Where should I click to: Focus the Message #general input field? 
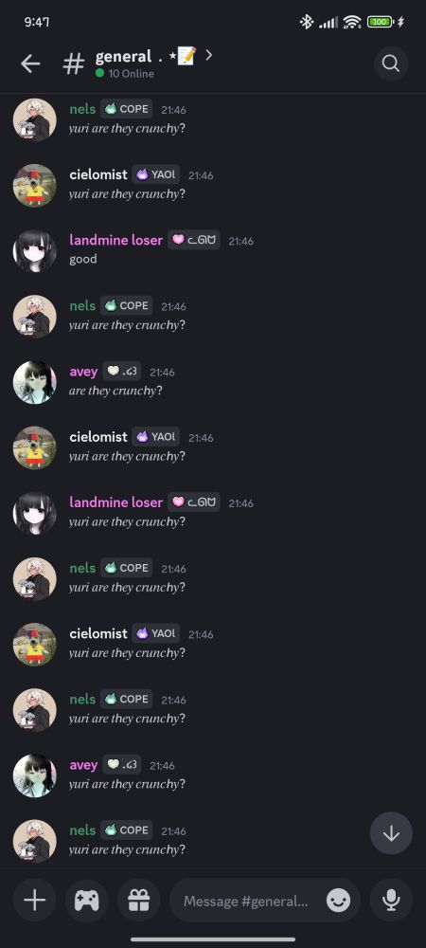coord(245,901)
